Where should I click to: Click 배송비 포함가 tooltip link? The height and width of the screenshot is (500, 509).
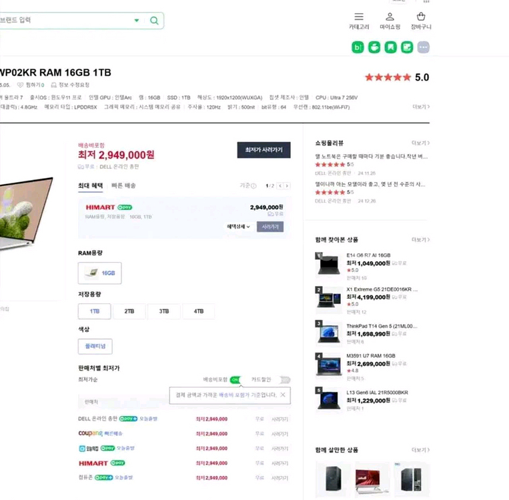tap(234, 395)
